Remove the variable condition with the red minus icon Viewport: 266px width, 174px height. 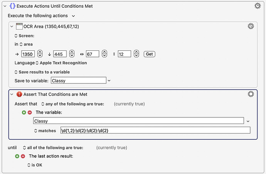(x=30, y=112)
